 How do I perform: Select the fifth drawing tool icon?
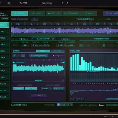point(71,105)
